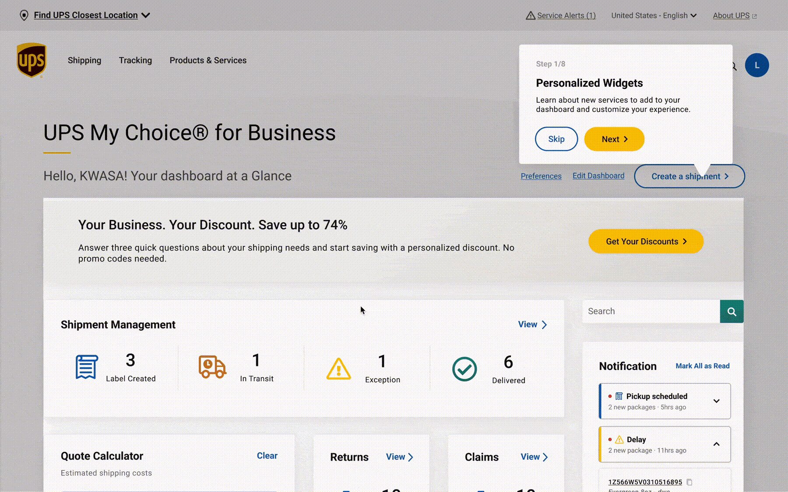Click the Delay warning icon in notifications
Screen dimensions: 788x492
point(619,440)
